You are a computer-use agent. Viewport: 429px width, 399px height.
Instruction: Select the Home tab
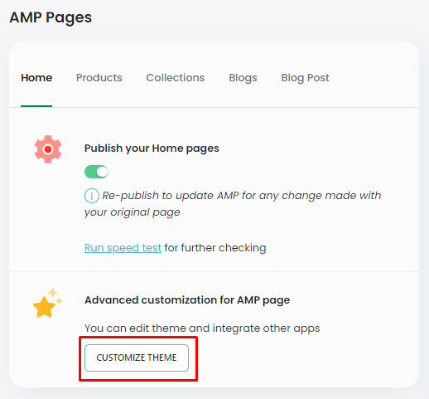36,78
